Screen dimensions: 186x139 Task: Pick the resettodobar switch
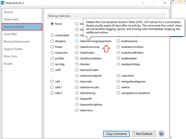[118, 58]
